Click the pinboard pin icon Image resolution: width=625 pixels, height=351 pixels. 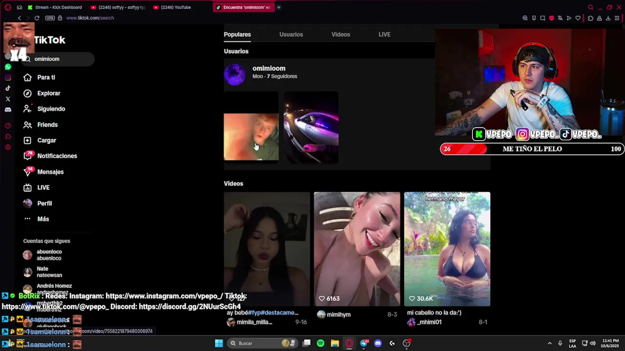click(534, 18)
